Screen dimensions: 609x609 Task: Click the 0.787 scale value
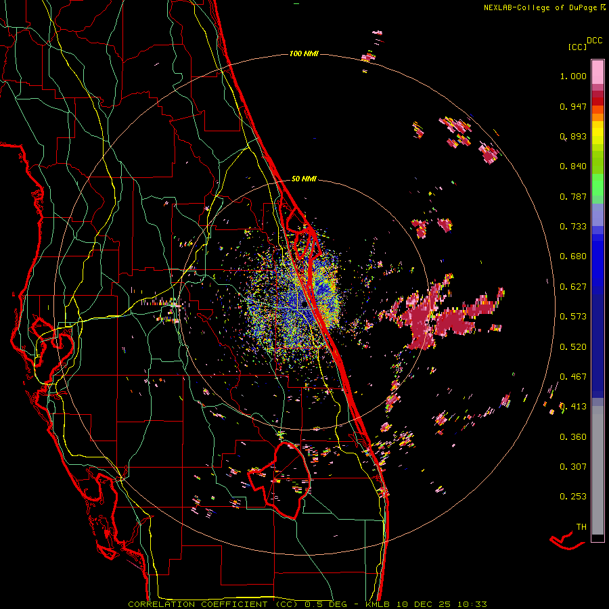pos(573,196)
